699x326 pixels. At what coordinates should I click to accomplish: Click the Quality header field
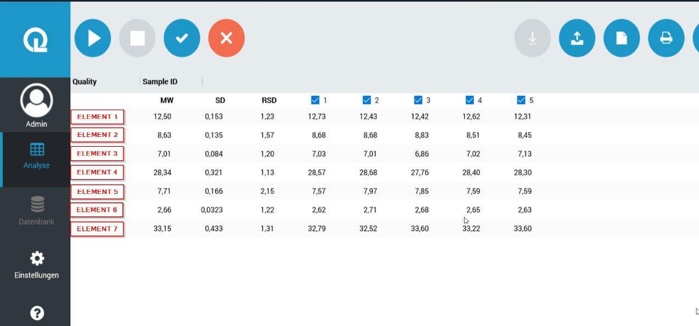point(85,82)
